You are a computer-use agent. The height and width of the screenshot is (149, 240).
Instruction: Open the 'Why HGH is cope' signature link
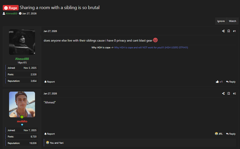coord(151,48)
